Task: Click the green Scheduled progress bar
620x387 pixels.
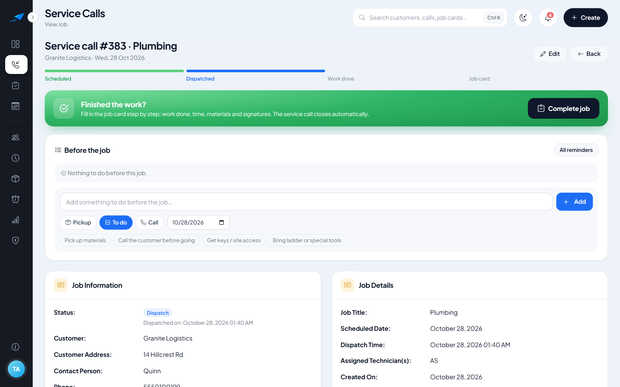Action: pos(114,71)
